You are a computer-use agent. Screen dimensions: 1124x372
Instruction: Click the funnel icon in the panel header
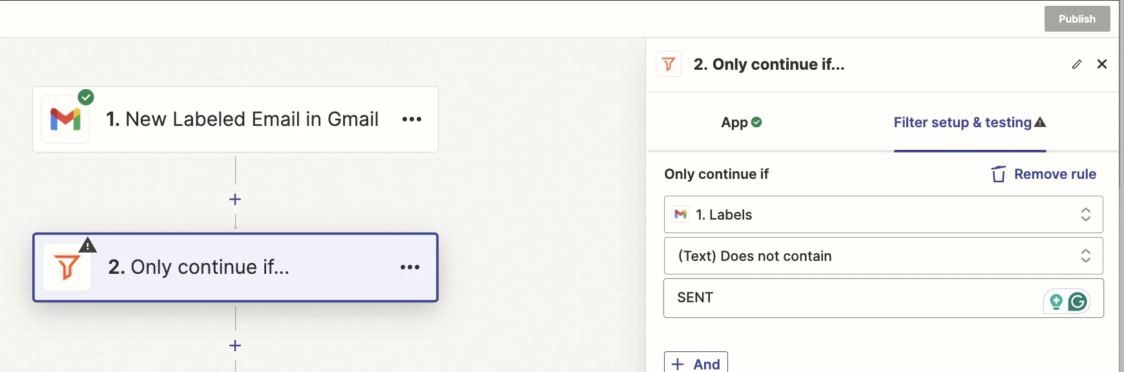(669, 64)
